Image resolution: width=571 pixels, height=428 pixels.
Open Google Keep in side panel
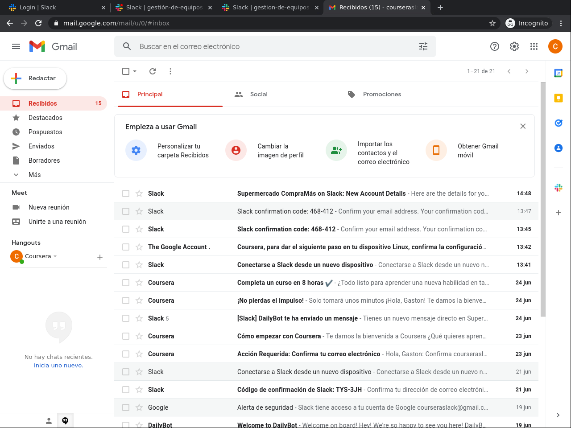point(559,98)
